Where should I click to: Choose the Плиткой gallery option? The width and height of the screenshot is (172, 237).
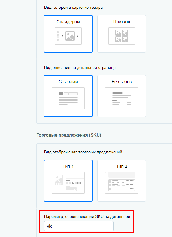[x=122, y=34]
